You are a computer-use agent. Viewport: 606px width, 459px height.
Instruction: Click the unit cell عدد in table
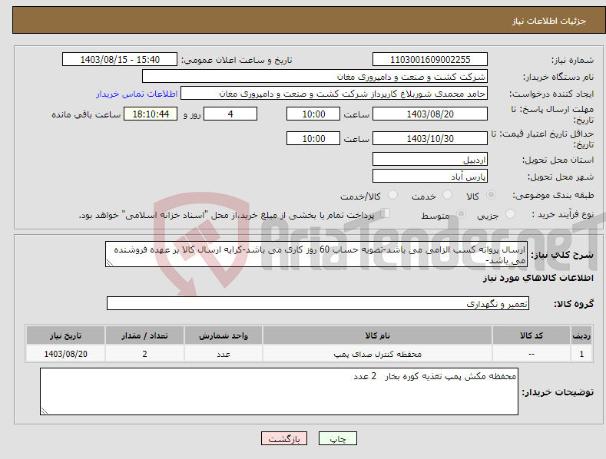pyautogui.click(x=224, y=354)
